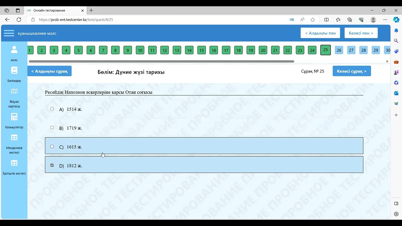Click username 'куанышкалиев мэлс' in header
The width and height of the screenshot is (402, 226).
pos(37,33)
